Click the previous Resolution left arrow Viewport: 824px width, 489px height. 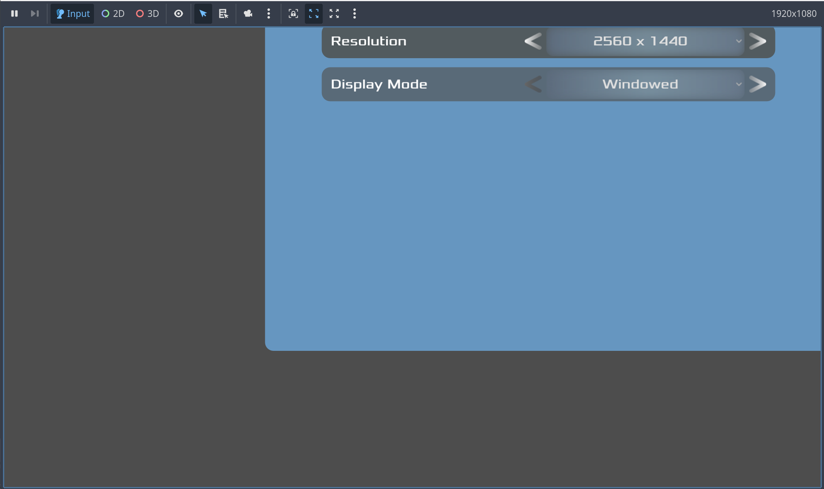click(x=534, y=41)
